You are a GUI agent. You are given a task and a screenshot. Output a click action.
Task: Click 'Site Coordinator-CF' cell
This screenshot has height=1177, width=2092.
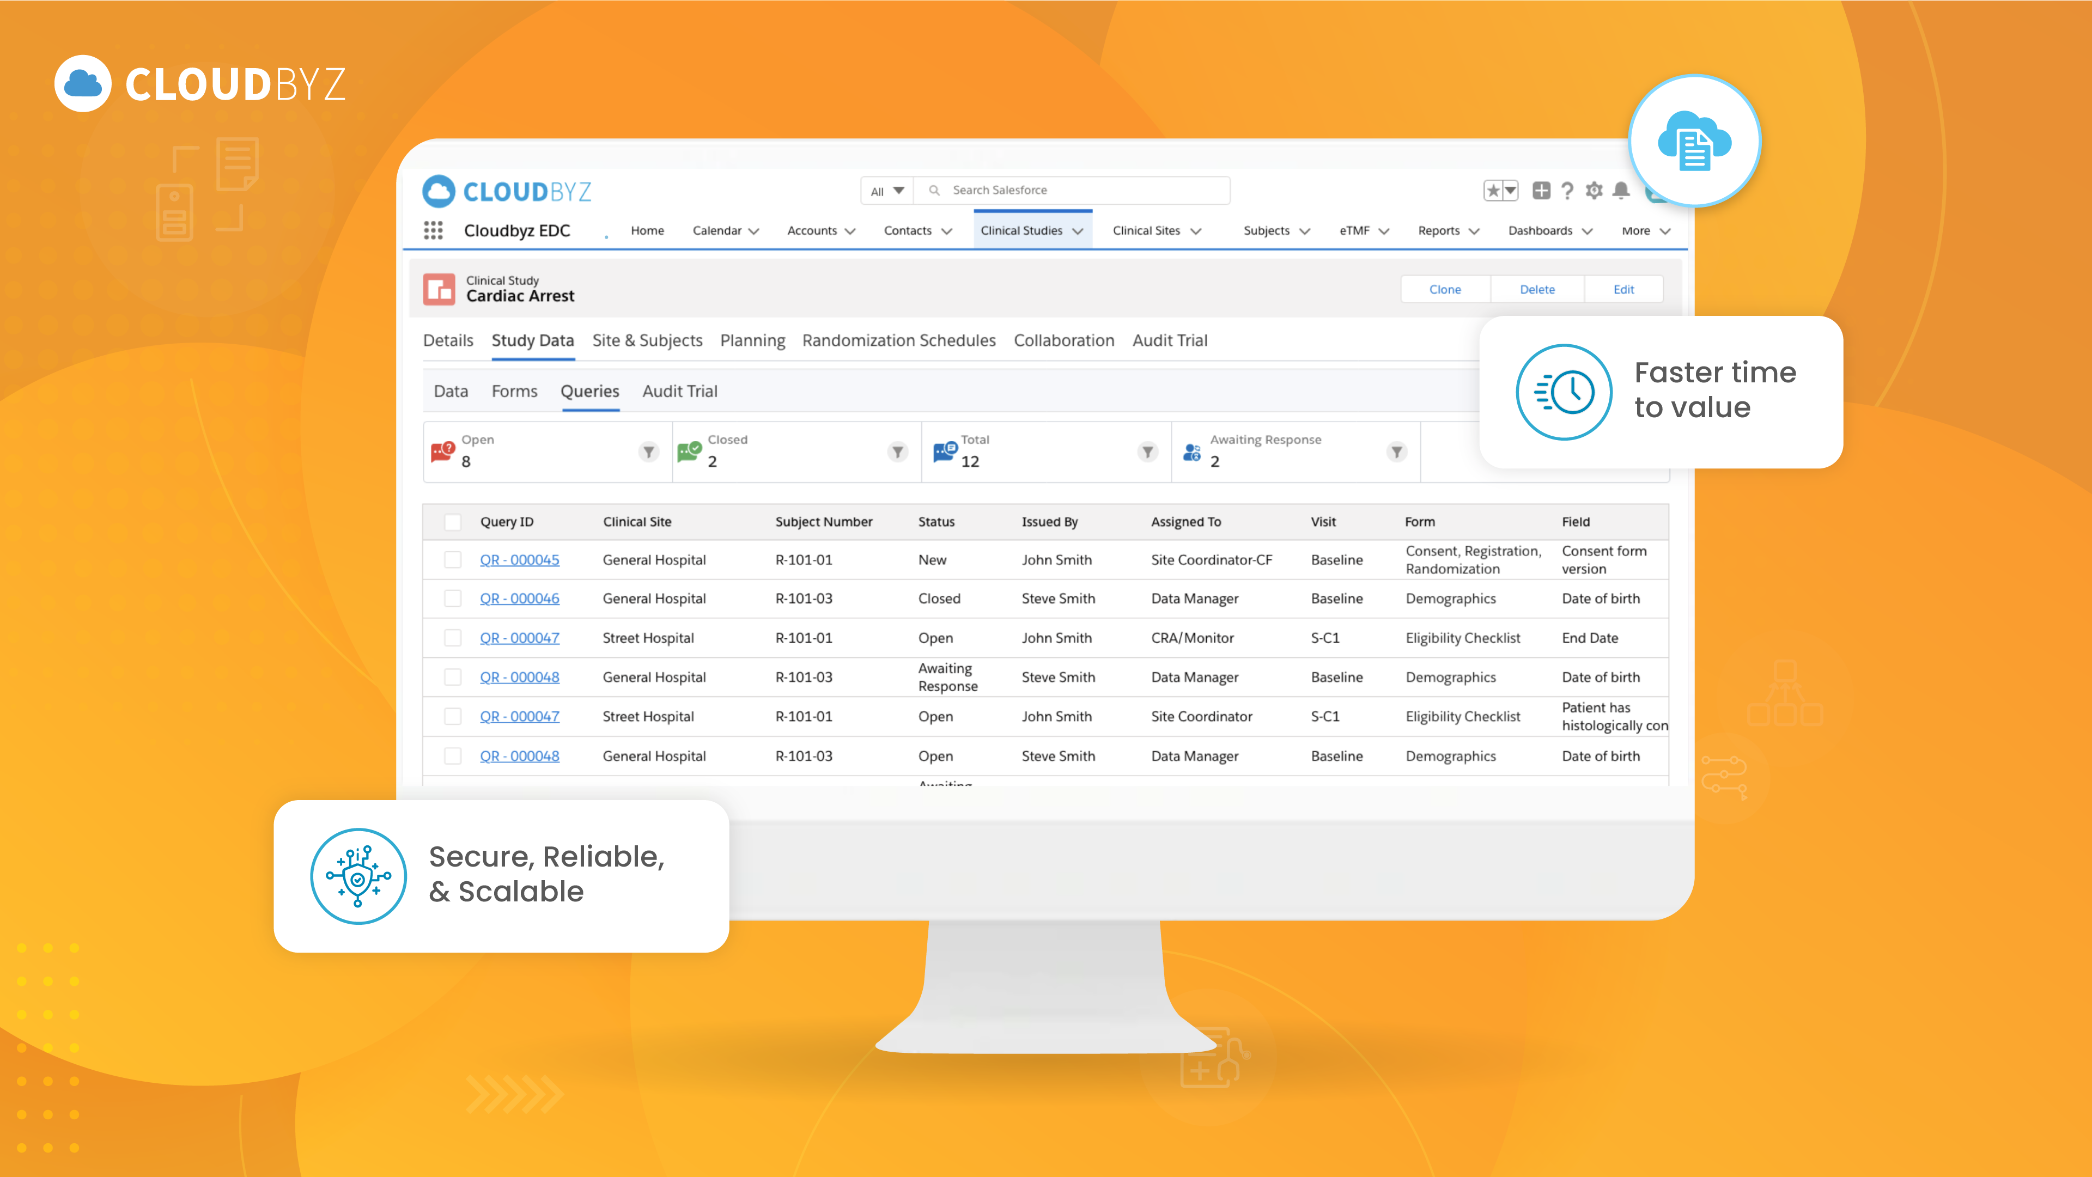[x=1212, y=560]
